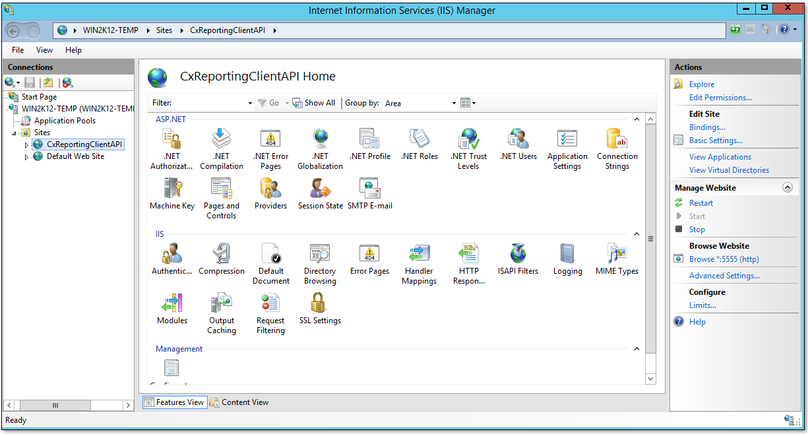Viewport: 808px width, 436px height.
Task: Click Save icon in Connections toolbar
Action: pyautogui.click(x=30, y=82)
